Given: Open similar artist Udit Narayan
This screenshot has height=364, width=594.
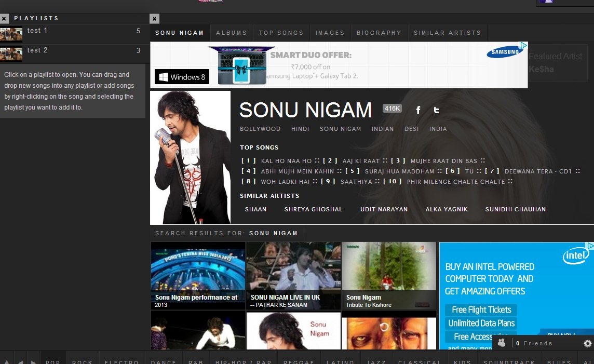Looking at the screenshot, I should click(384, 209).
